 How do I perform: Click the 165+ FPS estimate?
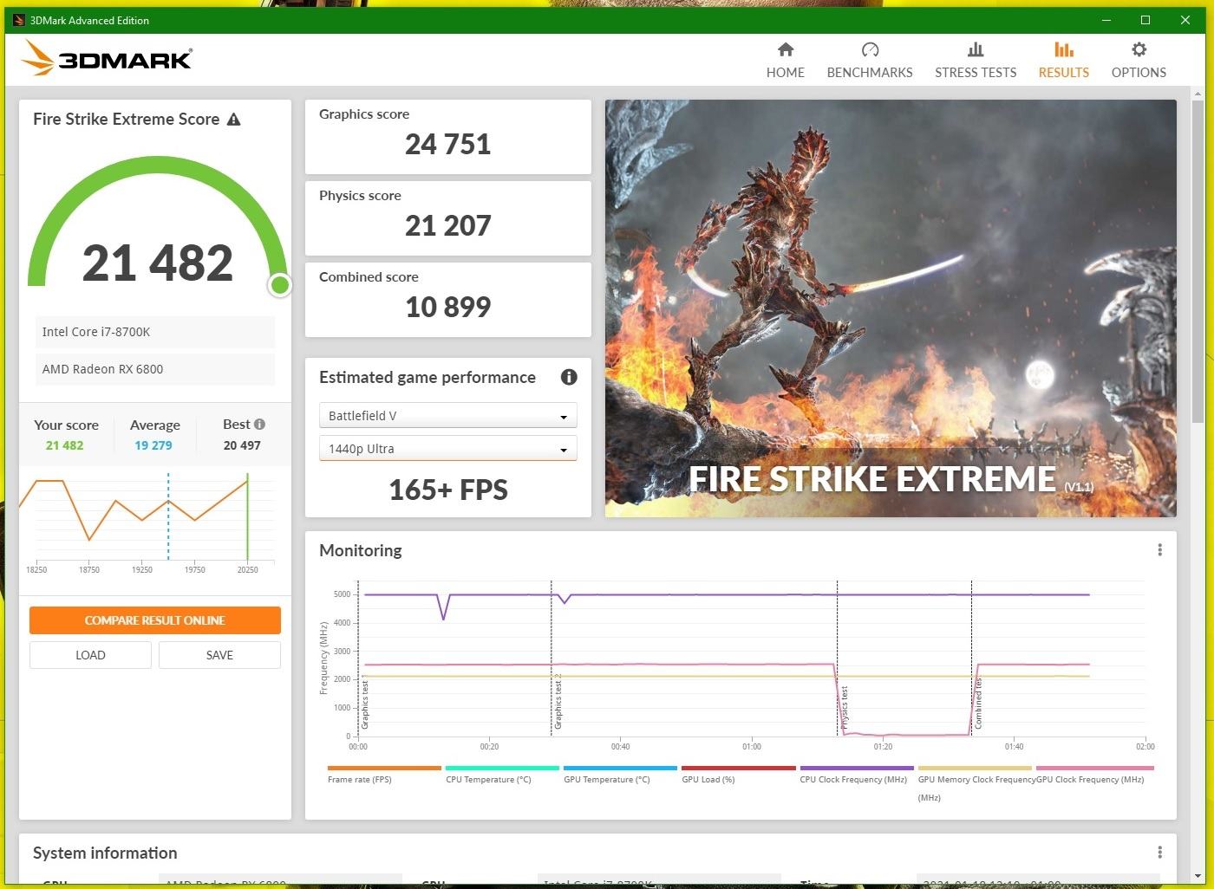tap(448, 490)
